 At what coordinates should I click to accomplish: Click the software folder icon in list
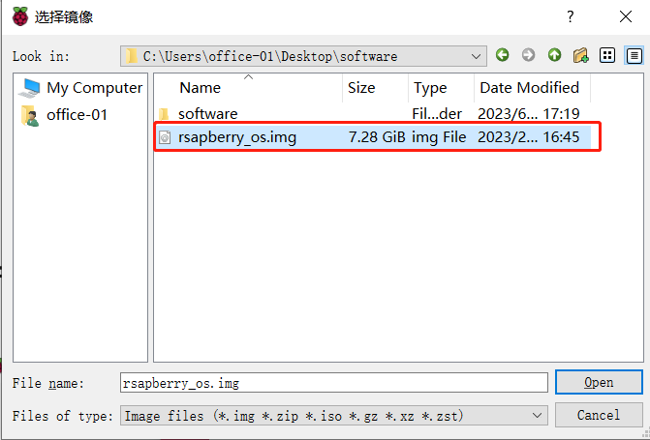tap(164, 114)
